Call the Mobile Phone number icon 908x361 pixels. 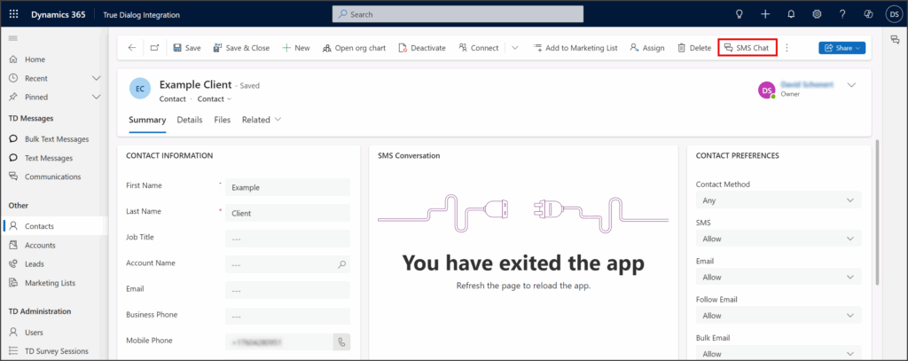(x=341, y=341)
